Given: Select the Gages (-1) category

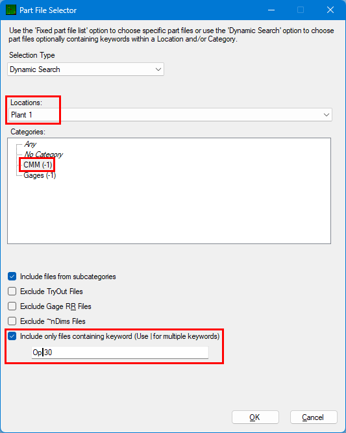Looking at the screenshot, I should (40, 175).
